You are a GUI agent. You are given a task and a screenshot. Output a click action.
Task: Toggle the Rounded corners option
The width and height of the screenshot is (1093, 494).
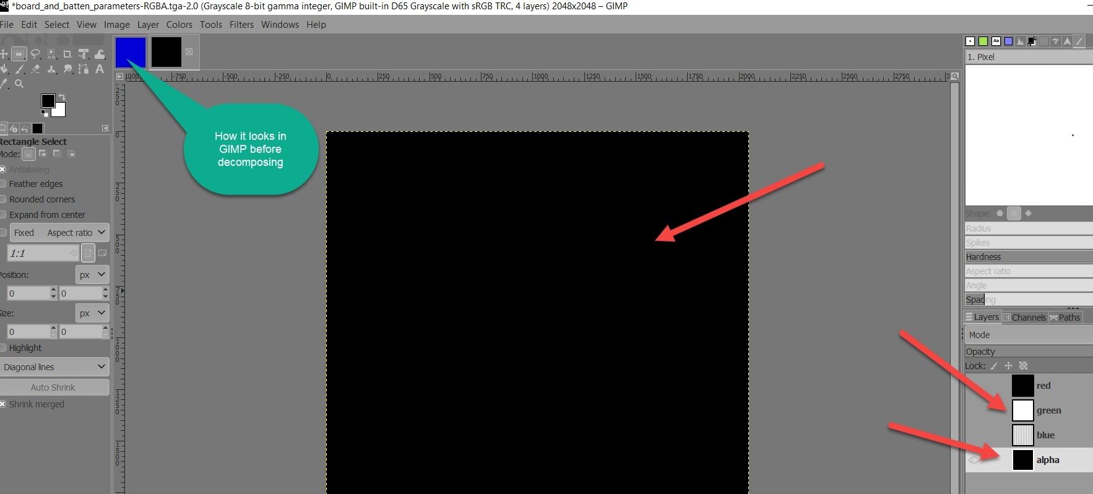3,199
